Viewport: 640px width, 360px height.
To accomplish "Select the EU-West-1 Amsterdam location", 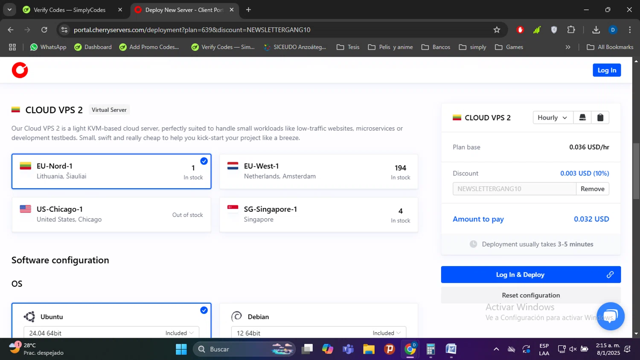I will pyautogui.click(x=319, y=171).
